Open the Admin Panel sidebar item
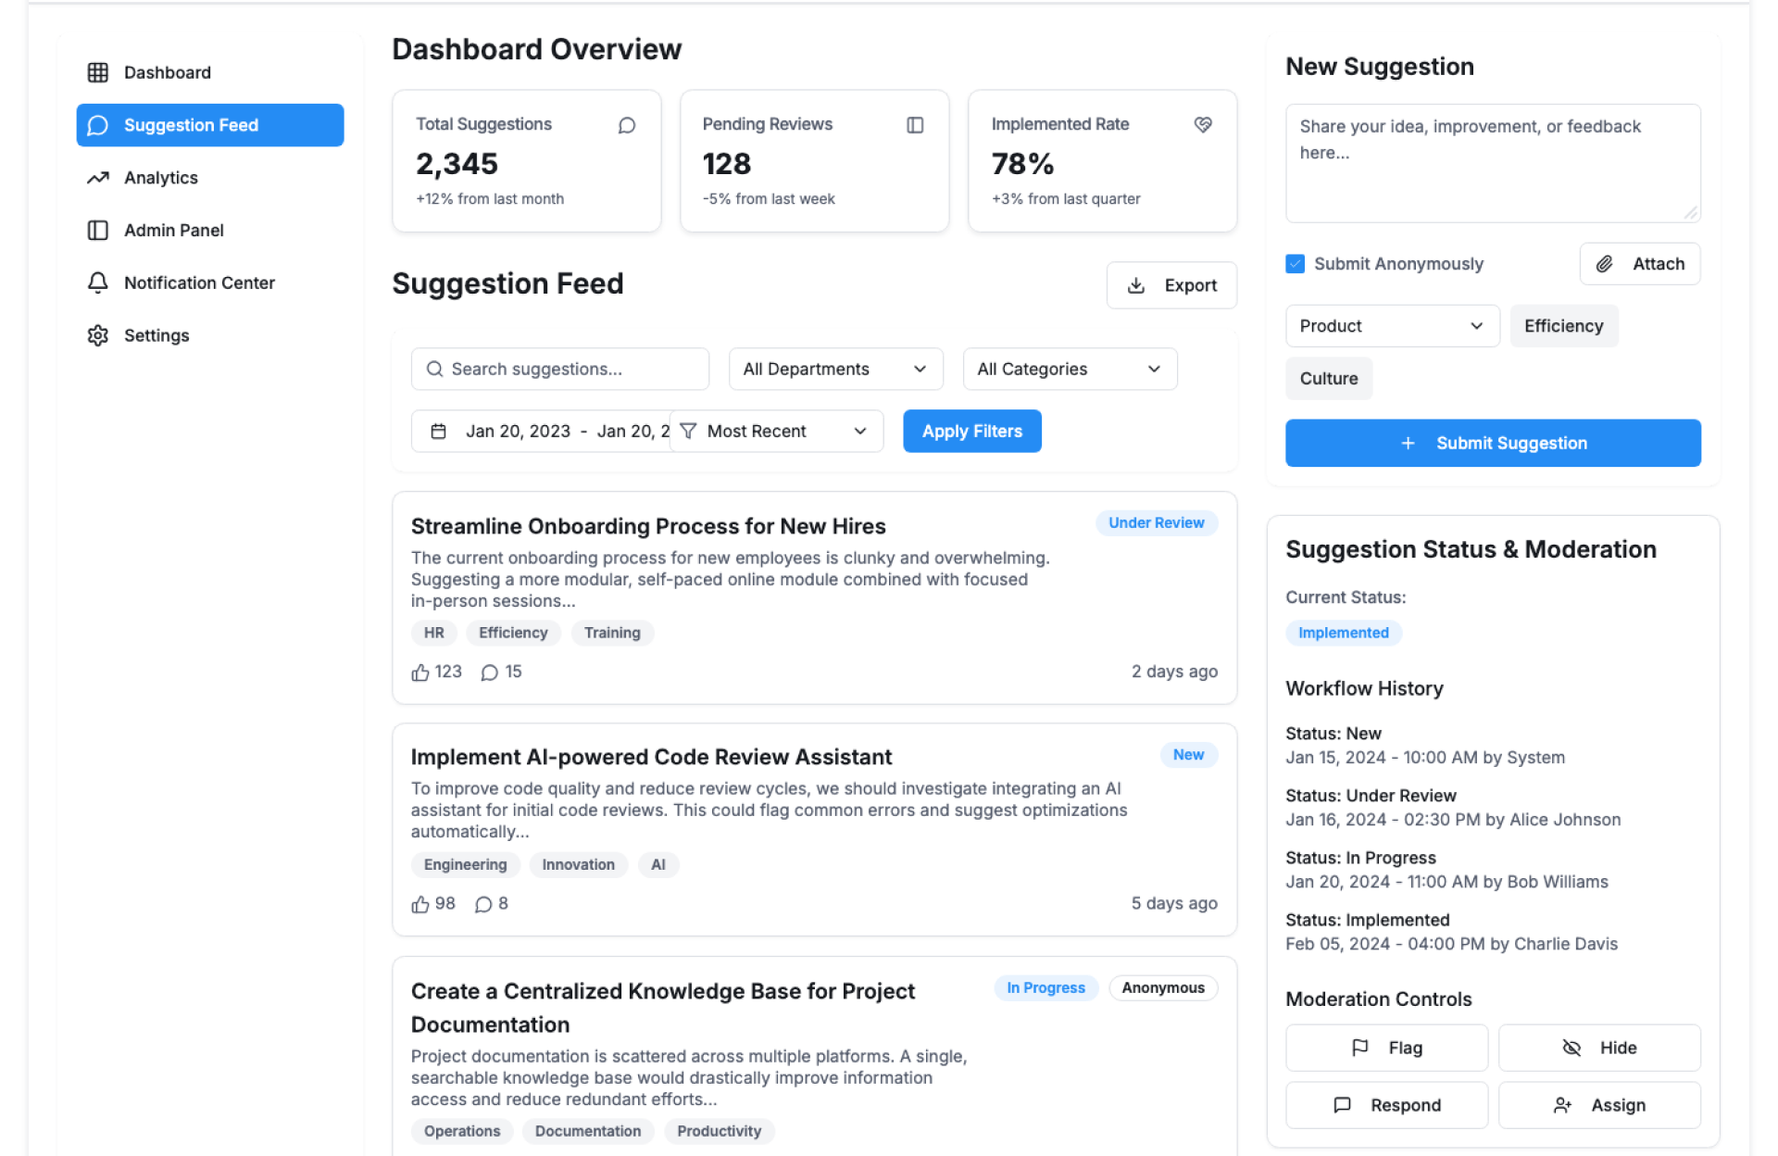Image resolution: width=1778 pixels, height=1156 pixels. click(173, 231)
